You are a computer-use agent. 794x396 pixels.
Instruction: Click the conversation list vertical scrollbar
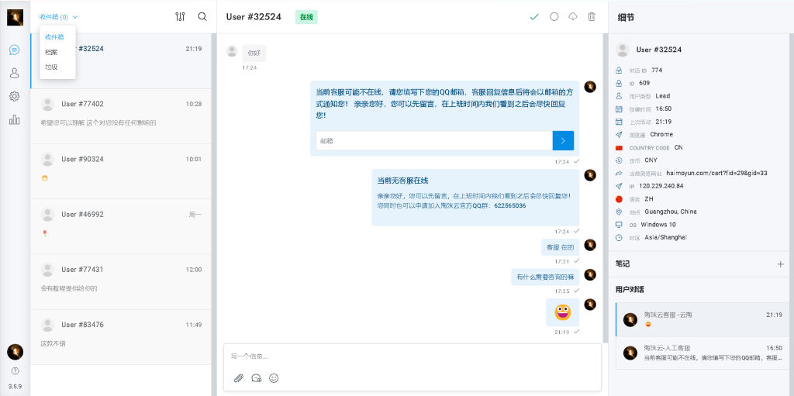(214, 215)
